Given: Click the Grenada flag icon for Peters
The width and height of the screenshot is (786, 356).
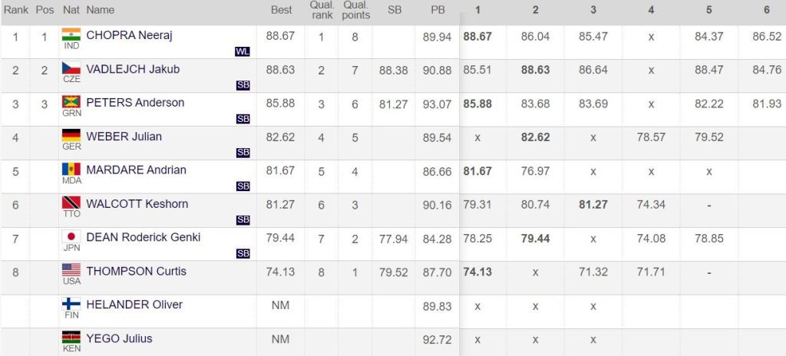Looking at the screenshot, I should click(71, 102).
